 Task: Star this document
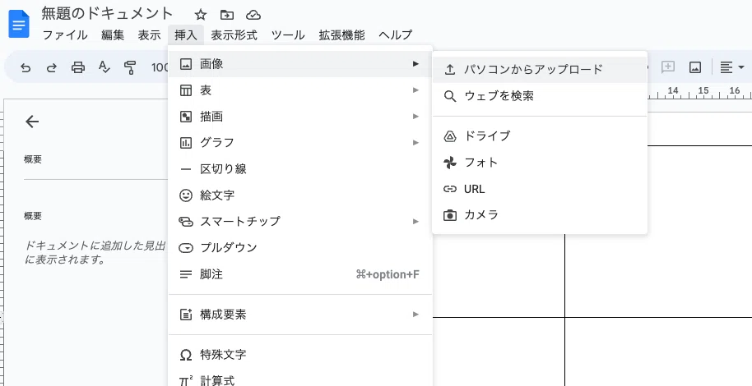(200, 15)
